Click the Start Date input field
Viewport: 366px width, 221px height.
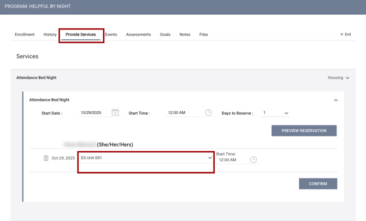point(92,113)
